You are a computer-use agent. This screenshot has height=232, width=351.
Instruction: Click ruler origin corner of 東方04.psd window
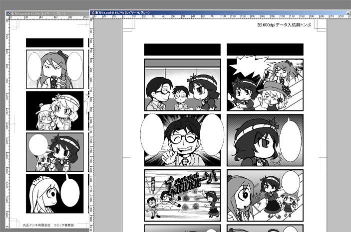92,17
